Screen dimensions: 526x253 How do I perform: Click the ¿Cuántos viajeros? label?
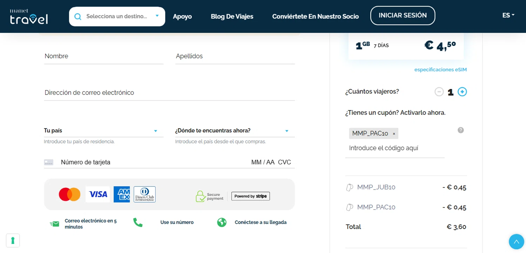pos(372,92)
